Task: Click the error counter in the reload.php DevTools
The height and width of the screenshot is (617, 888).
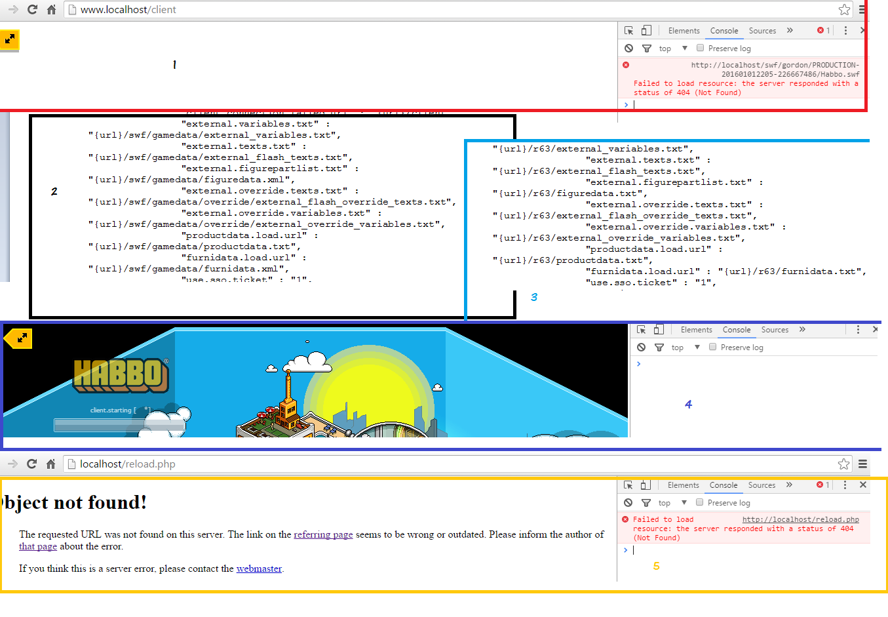Action: (x=823, y=485)
